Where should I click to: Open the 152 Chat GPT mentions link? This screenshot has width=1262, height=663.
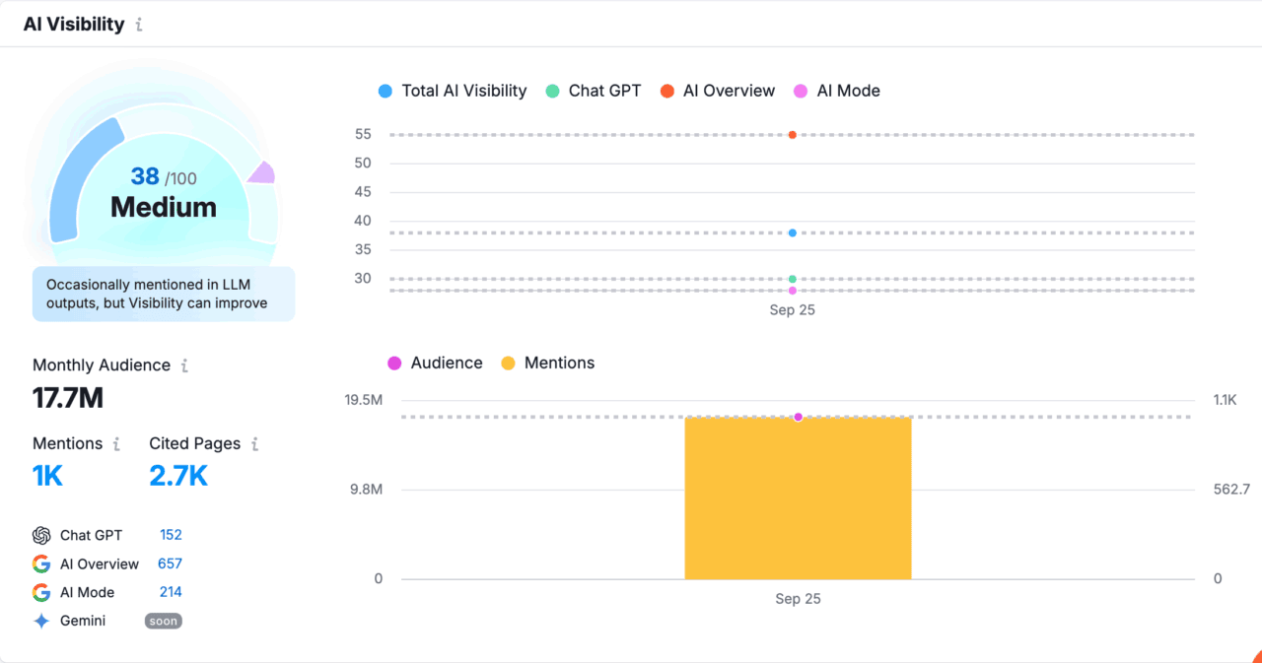[170, 534]
